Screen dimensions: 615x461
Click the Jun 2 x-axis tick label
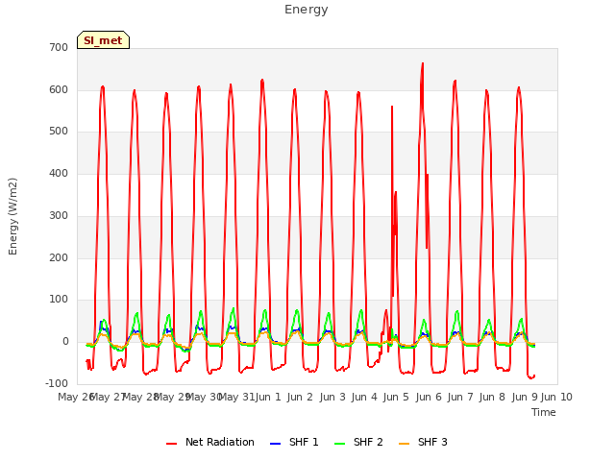point(300,397)
